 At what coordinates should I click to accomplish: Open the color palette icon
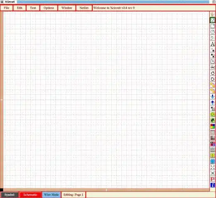coord(213,126)
